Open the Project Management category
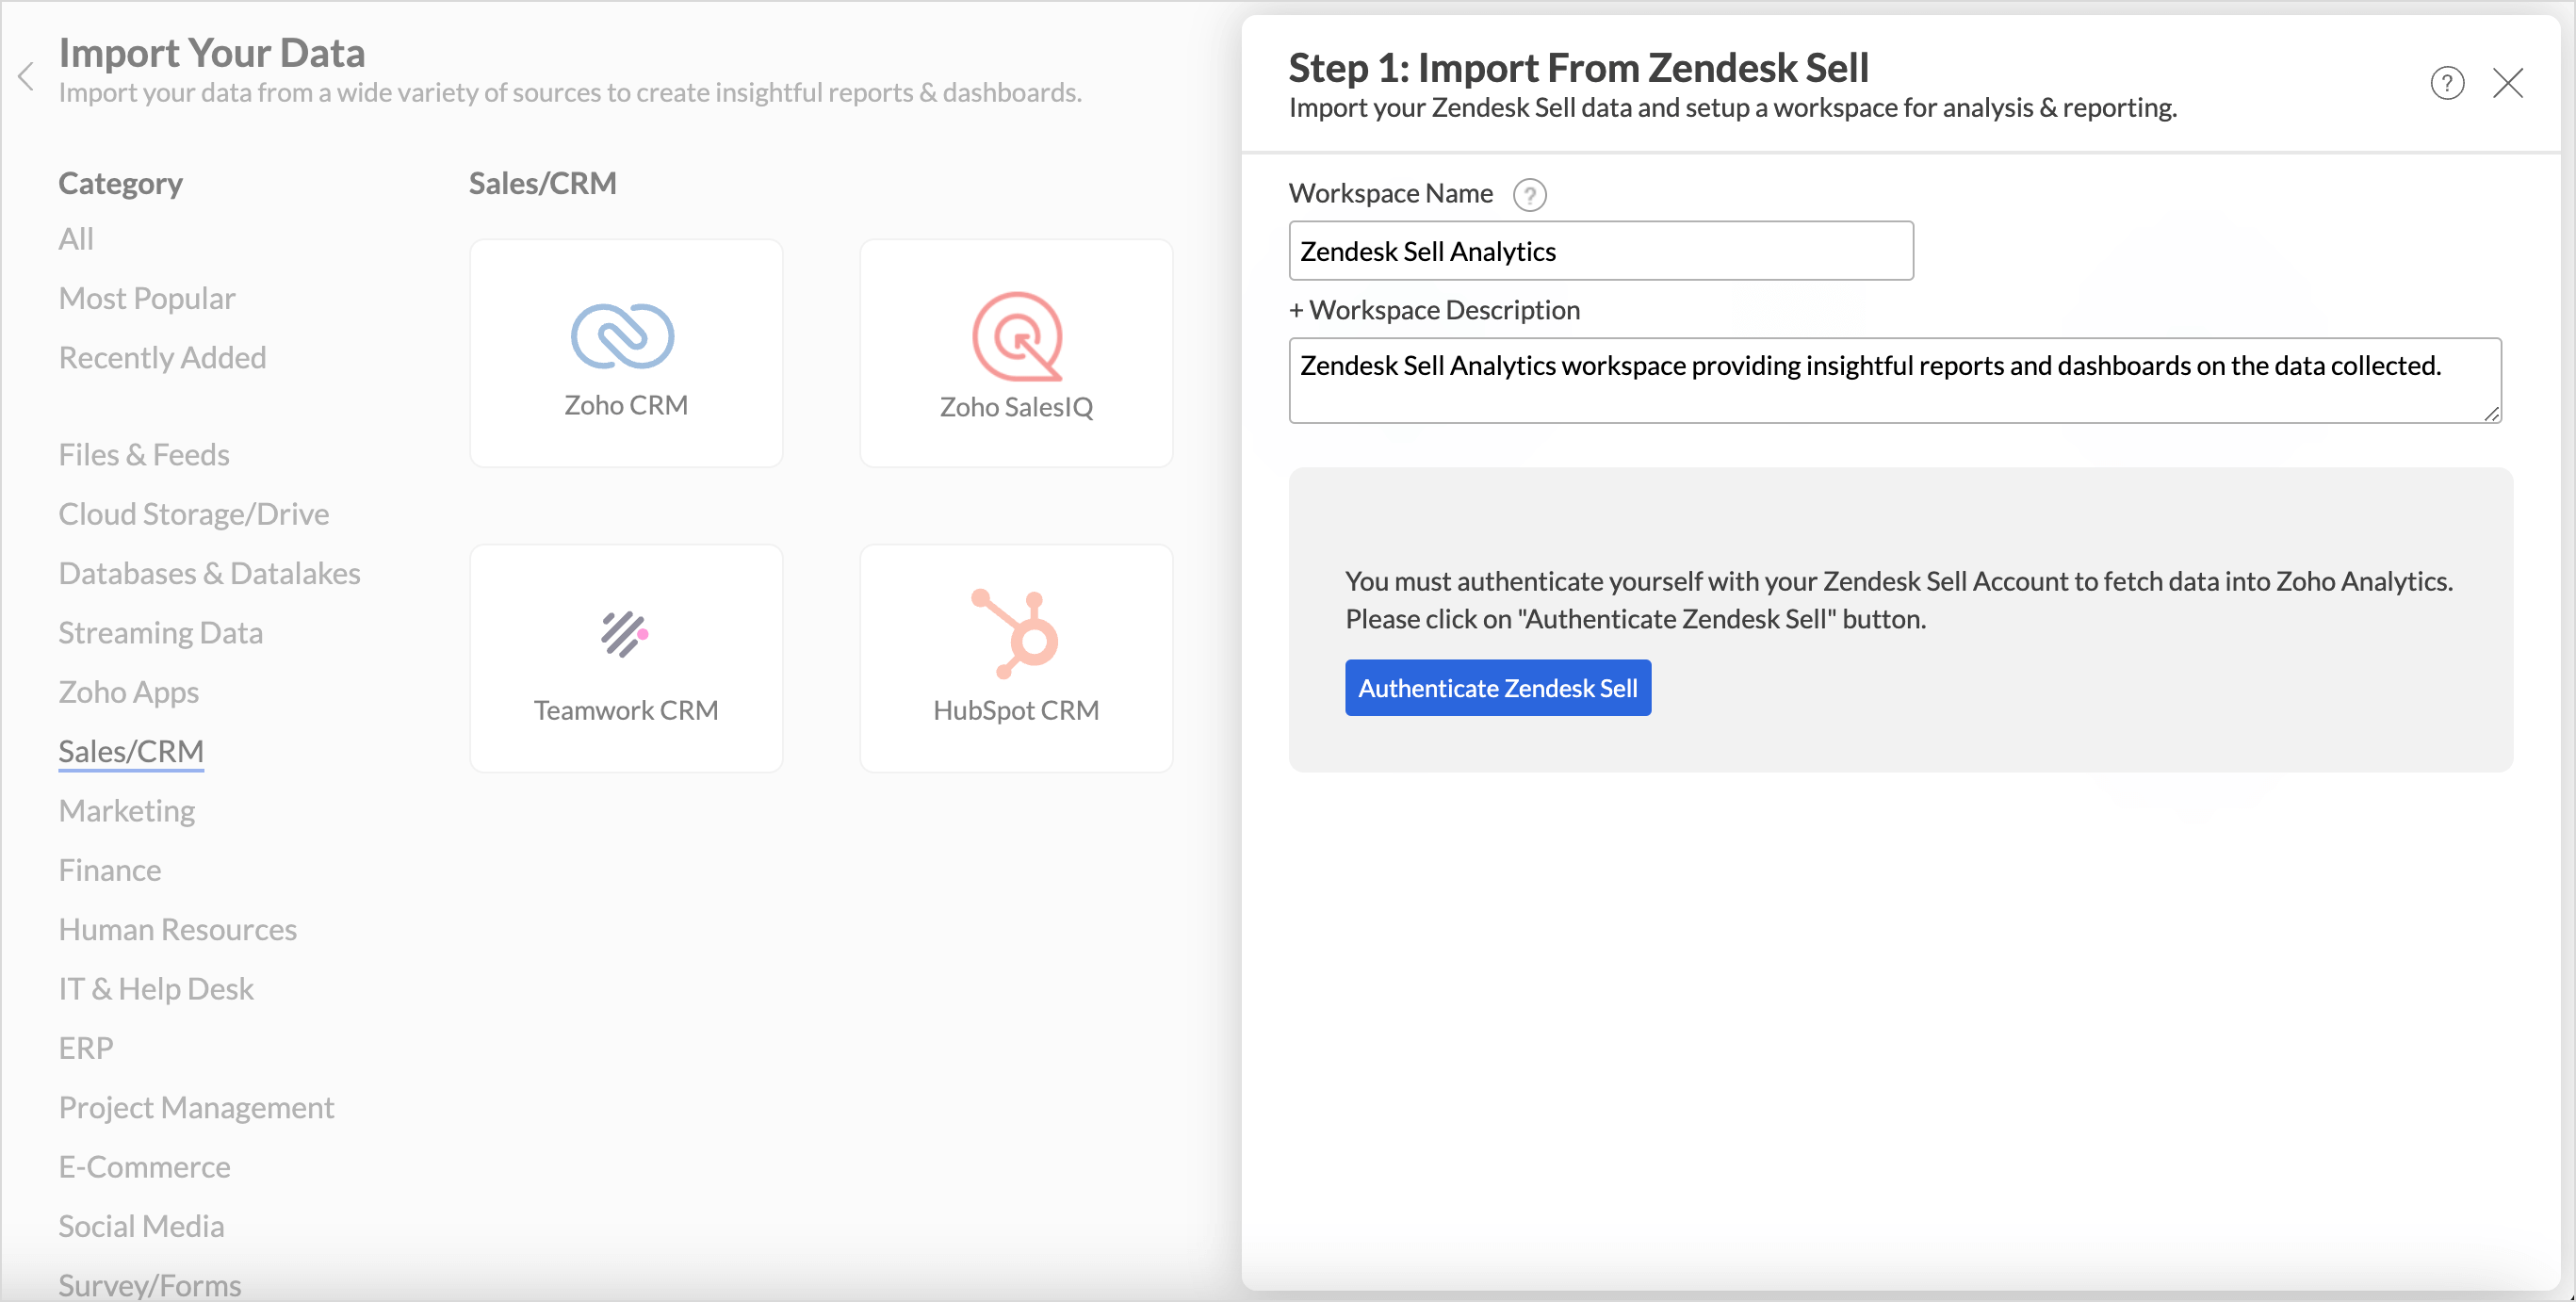 click(x=196, y=1107)
